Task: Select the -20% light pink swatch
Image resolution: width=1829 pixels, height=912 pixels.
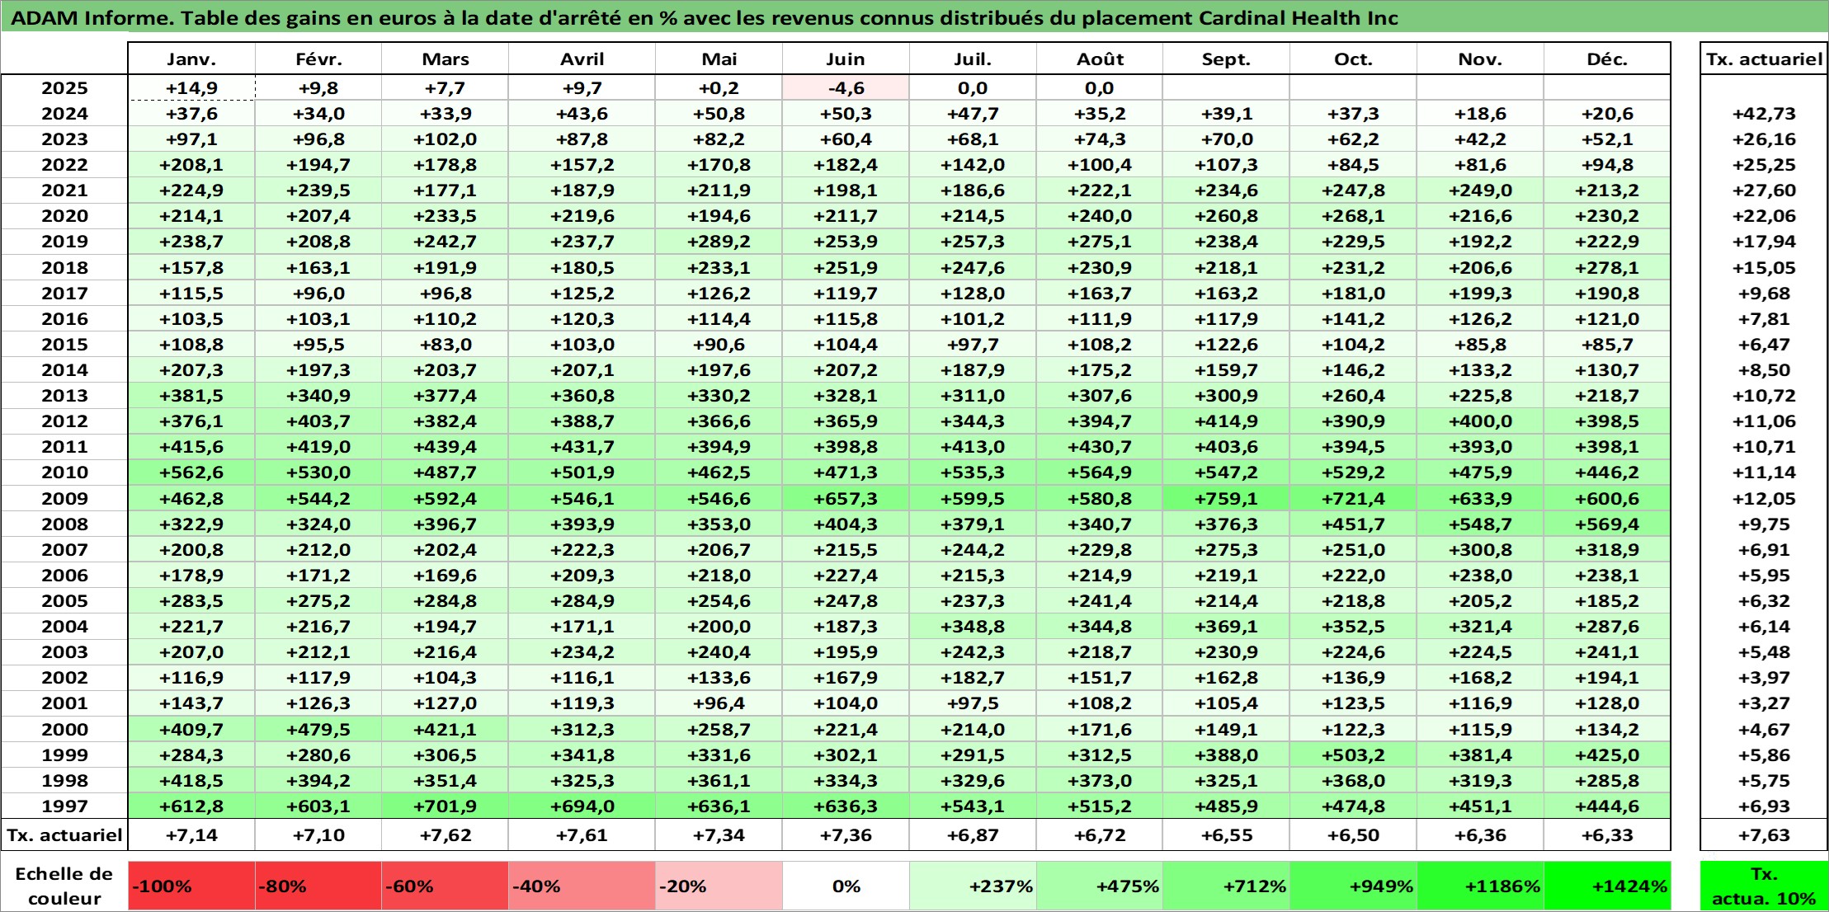Action: 719,886
